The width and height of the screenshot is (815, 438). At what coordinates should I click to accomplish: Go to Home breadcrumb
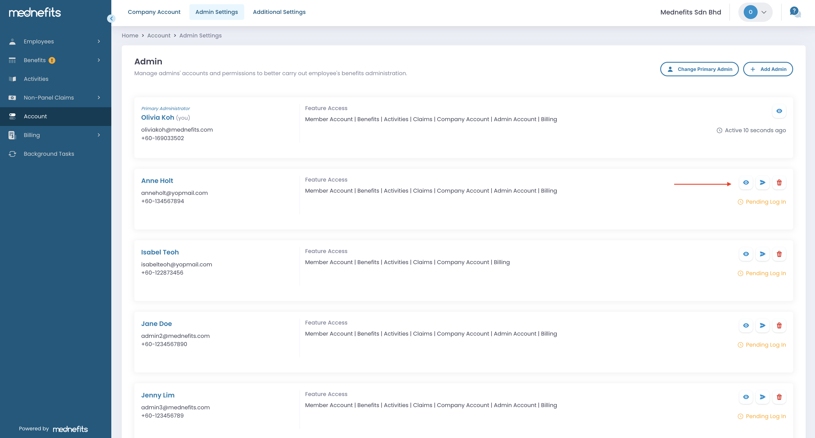[x=130, y=36]
